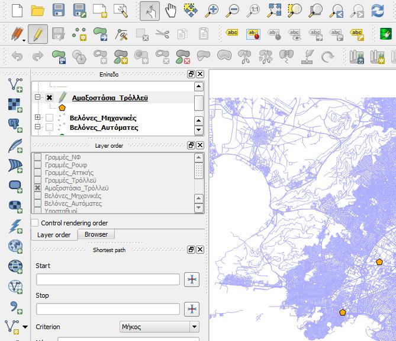This screenshot has height=341, width=396.
Task: Click the Add Raster Layer icon
Action: pos(15,105)
